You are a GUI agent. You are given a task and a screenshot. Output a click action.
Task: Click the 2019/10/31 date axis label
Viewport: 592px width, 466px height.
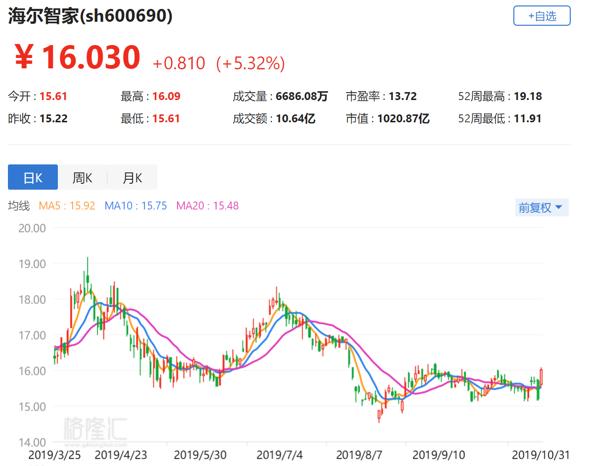(541, 455)
